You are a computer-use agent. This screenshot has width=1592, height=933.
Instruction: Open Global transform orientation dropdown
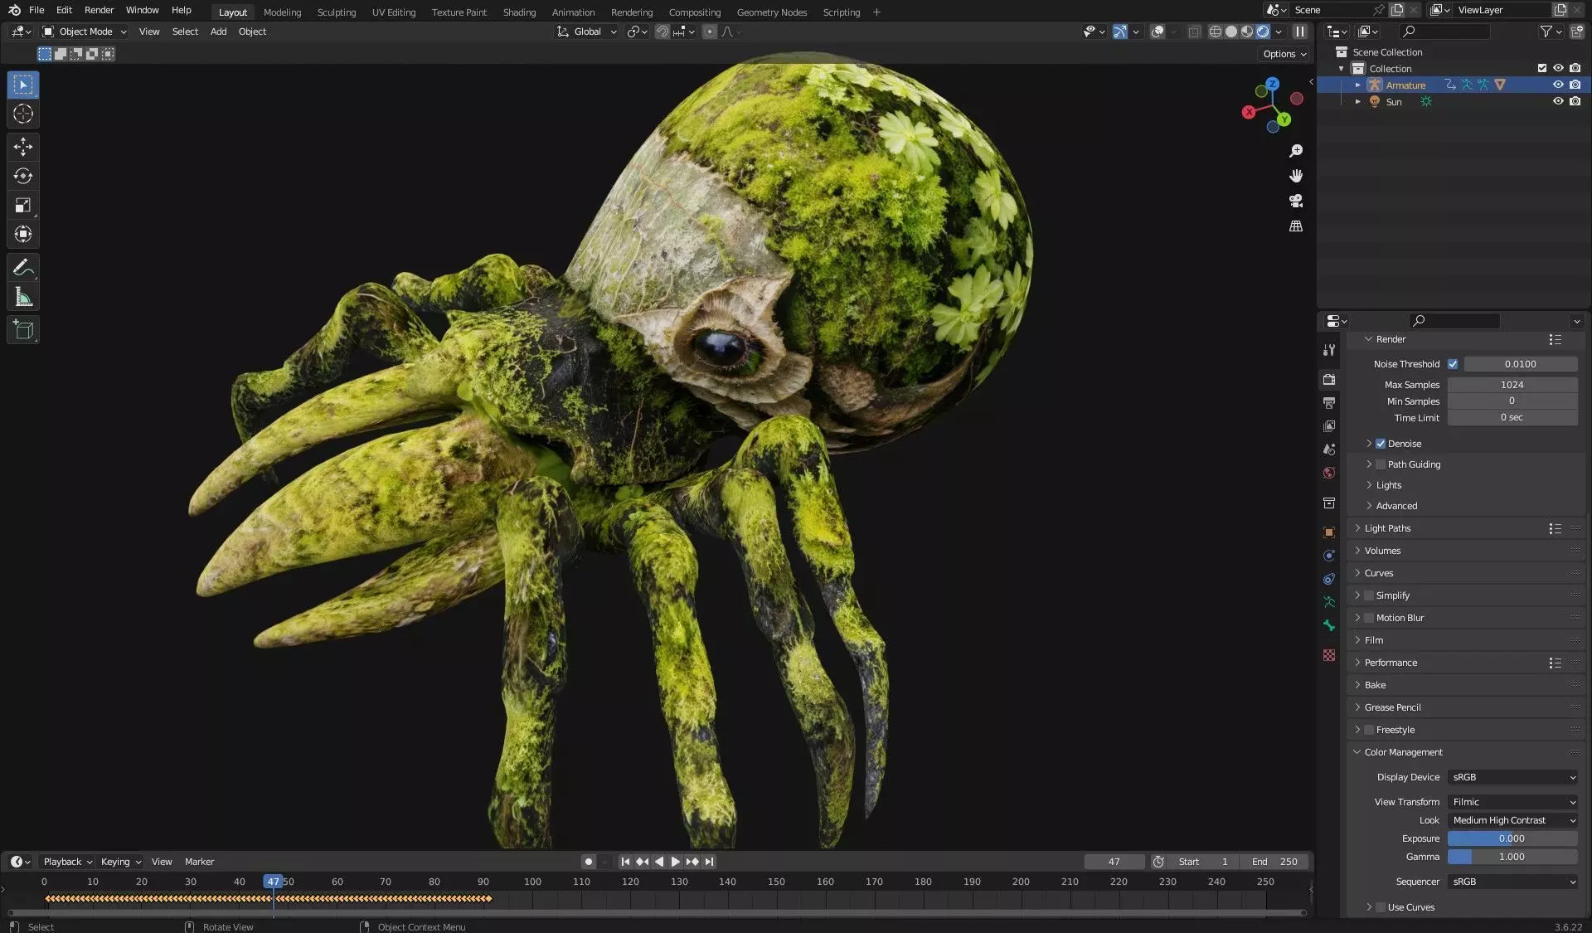(x=587, y=32)
